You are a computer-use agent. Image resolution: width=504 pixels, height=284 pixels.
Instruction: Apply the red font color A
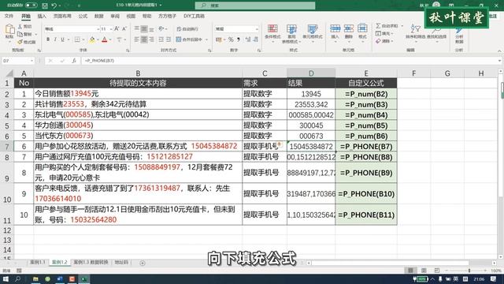click(x=104, y=40)
